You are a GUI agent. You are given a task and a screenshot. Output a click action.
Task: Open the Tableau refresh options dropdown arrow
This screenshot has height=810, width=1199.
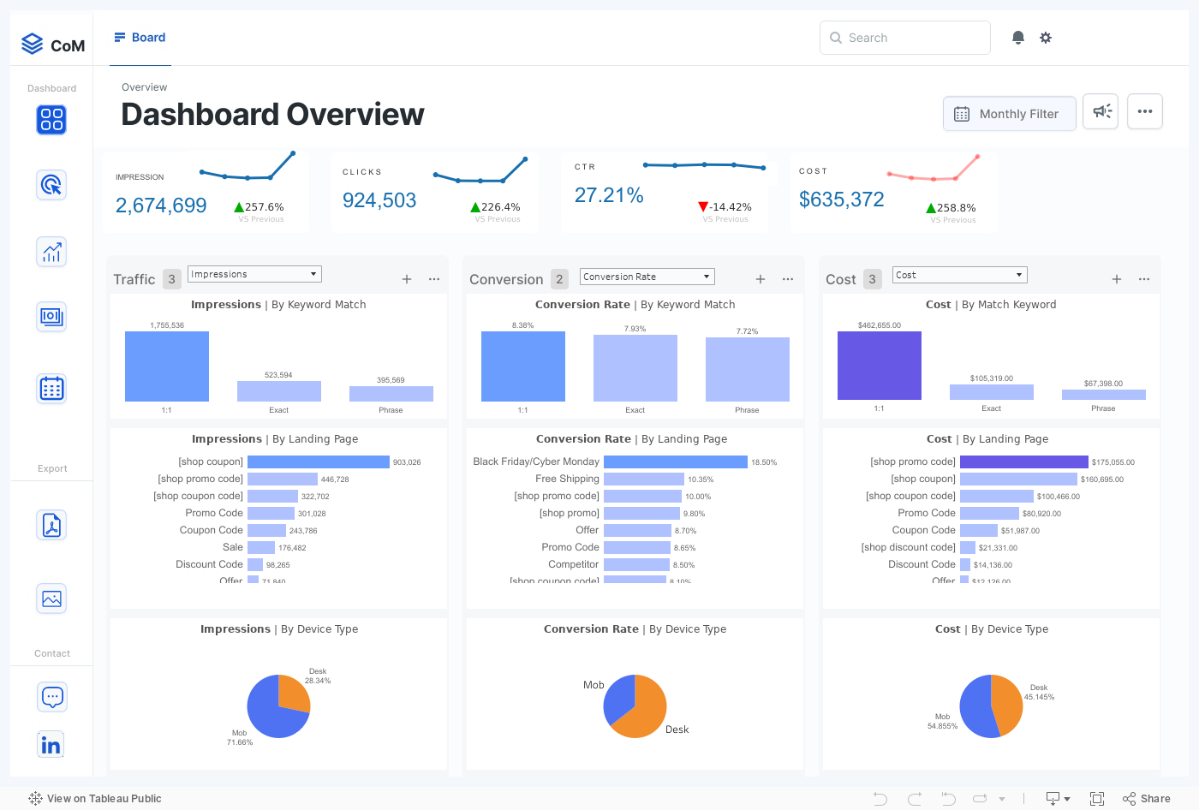(x=1002, y=799)
